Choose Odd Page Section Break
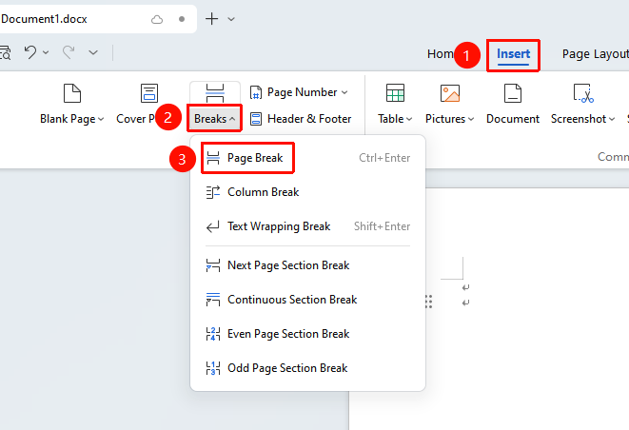The image size is (629, 430). 307,368
